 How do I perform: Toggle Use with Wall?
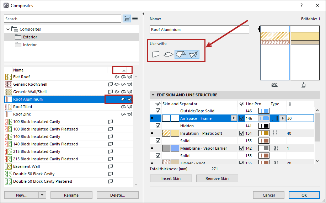click(x=156, y=54)
